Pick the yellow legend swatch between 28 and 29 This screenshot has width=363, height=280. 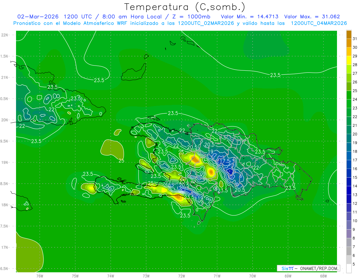pyautogui.click(x=349, y=60)
